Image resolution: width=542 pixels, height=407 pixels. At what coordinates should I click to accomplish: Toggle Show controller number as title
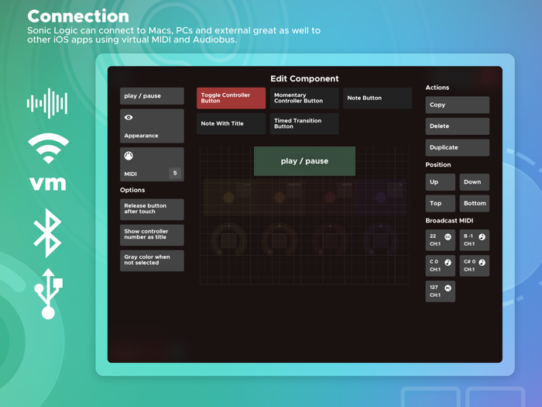pos(152,234)
